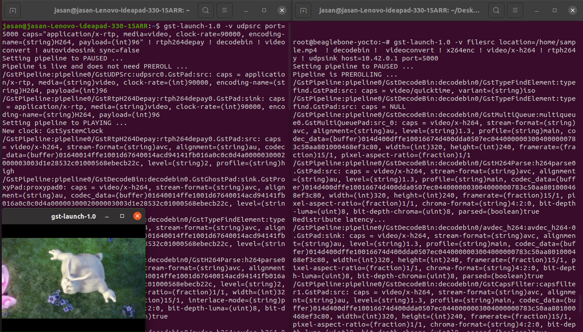Click search icon in right terminal header
Image resolution: width=583 pixels, height=332 pixels.
(x=496, y=10)
